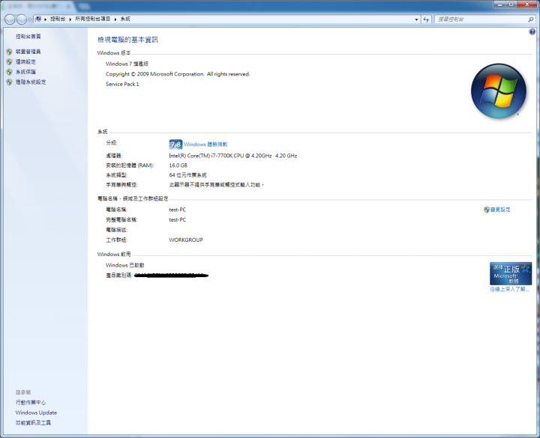Image resolution: width=540 pixels, height=438 pixels.
Task: Click the Forward navigation arrow button
Action: click(21, 19)
